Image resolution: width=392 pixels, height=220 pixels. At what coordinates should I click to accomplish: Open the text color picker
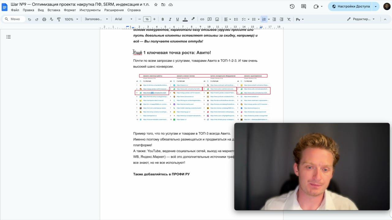point(185,19)
